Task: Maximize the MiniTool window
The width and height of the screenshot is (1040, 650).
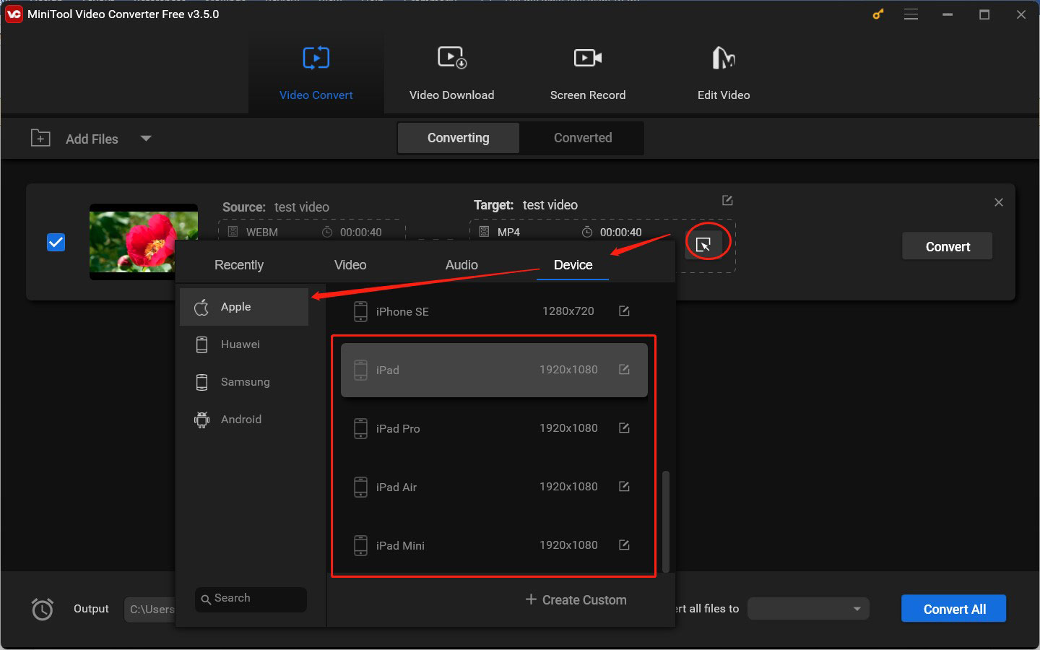Action: [984, 14]
